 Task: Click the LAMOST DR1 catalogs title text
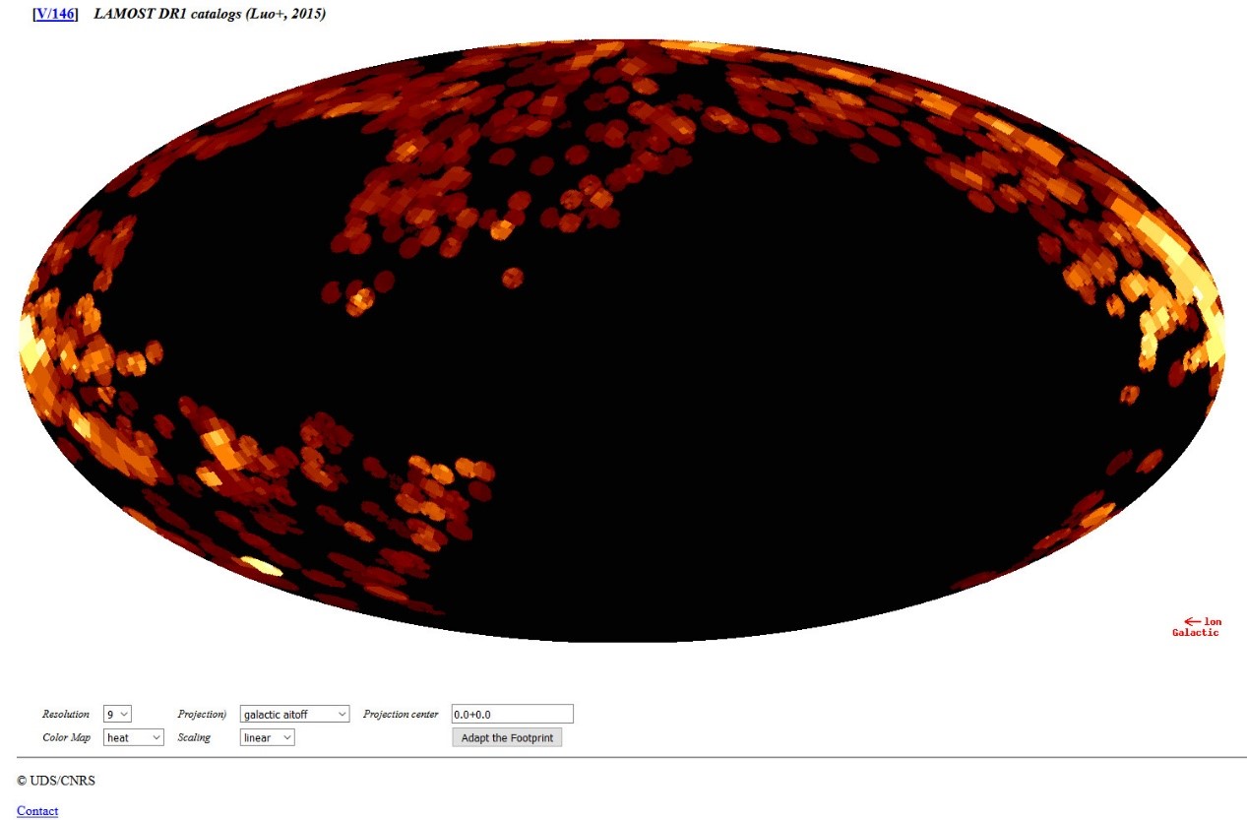(x=210, y=14)
